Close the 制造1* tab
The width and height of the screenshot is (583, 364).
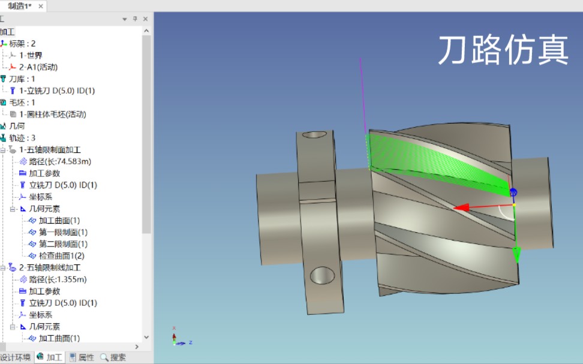tap(41, 7)
